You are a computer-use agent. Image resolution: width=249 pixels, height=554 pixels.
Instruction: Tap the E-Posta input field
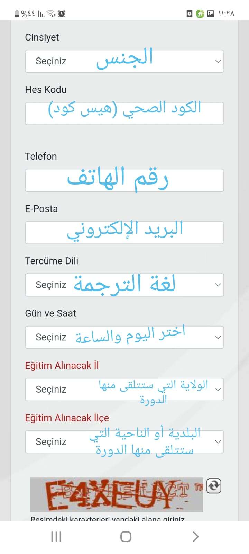(x=124, y=233)
